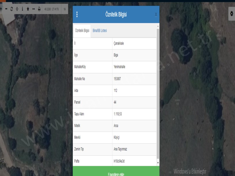Click the coordinates display 40.2280 : 27.4178
The height and width of the screenshot is (176, 235).
pyautogui.click(x=52, y=9)
